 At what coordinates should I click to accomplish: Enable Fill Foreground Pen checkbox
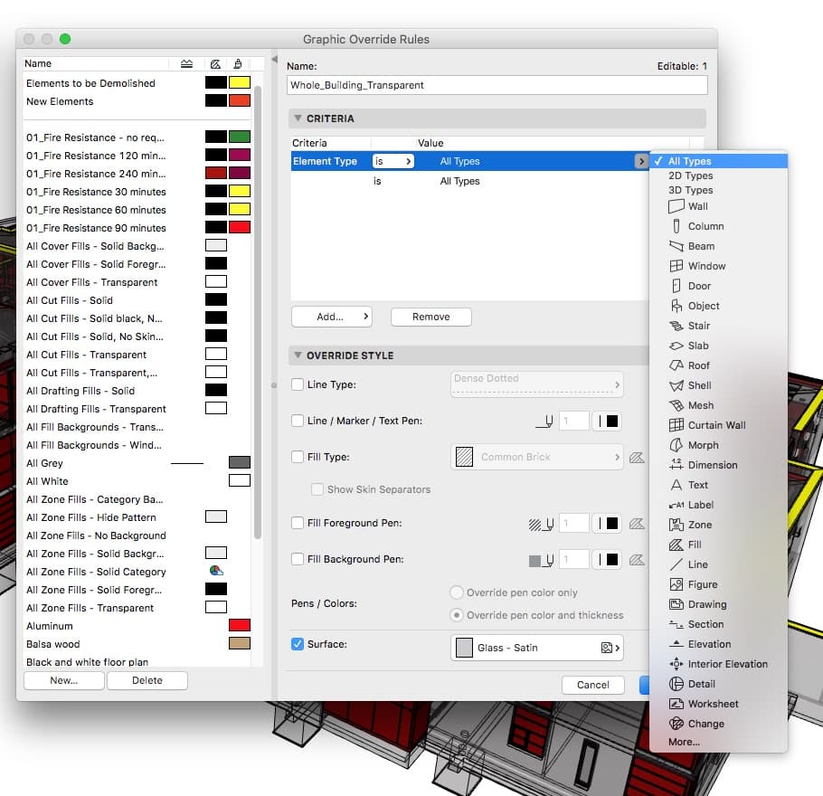297,523
